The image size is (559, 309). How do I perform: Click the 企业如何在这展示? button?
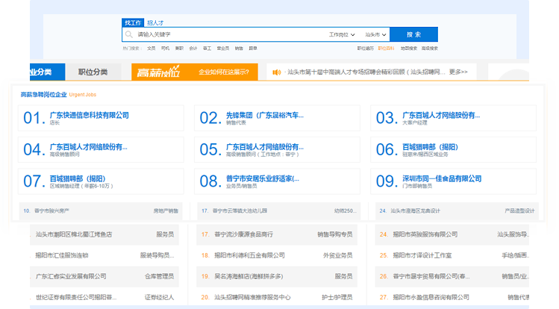223,72
